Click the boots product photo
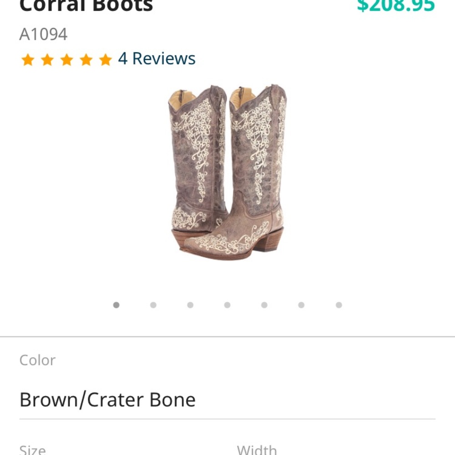The width and height of the screenshot is (455, 455). pyautogui.click(x=227, y=177)
